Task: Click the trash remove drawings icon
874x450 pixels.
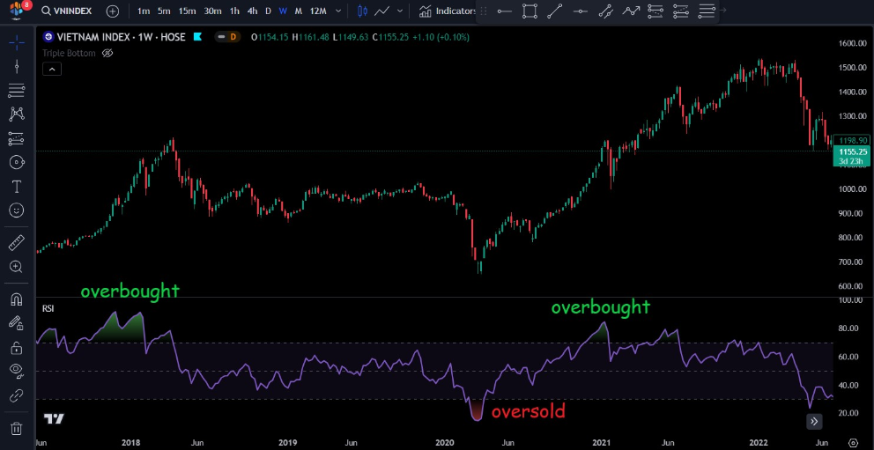Action: 17,429
